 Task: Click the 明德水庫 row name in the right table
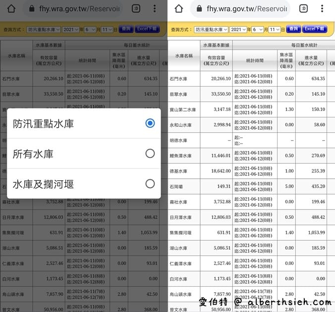coord(178,141)
